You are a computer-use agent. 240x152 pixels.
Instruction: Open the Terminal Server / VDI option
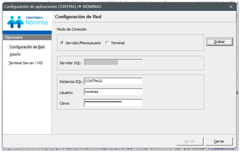tap(26, 63)
